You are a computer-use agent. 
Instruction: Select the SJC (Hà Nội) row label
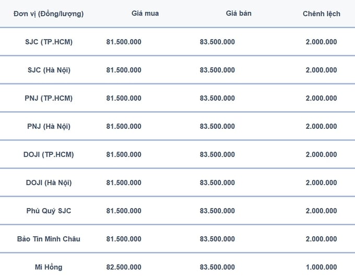(x=49, y=70)
